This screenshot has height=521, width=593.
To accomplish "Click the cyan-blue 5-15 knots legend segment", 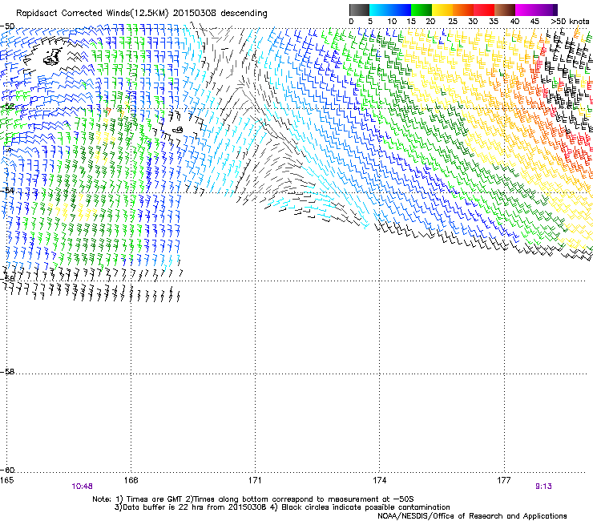I will (390, 10).
